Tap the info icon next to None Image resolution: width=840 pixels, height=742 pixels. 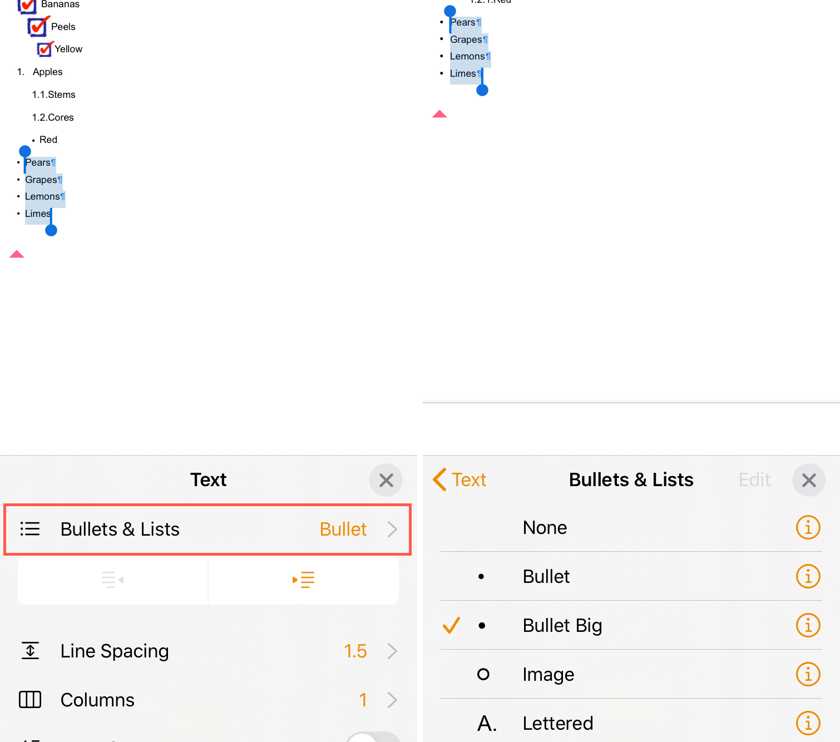point(808,527)
